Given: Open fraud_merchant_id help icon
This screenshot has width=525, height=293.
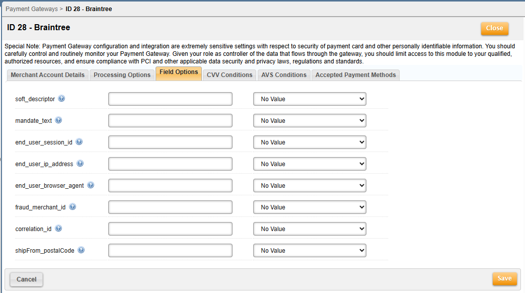Looking at the screenshot, I should click(72, 207).
